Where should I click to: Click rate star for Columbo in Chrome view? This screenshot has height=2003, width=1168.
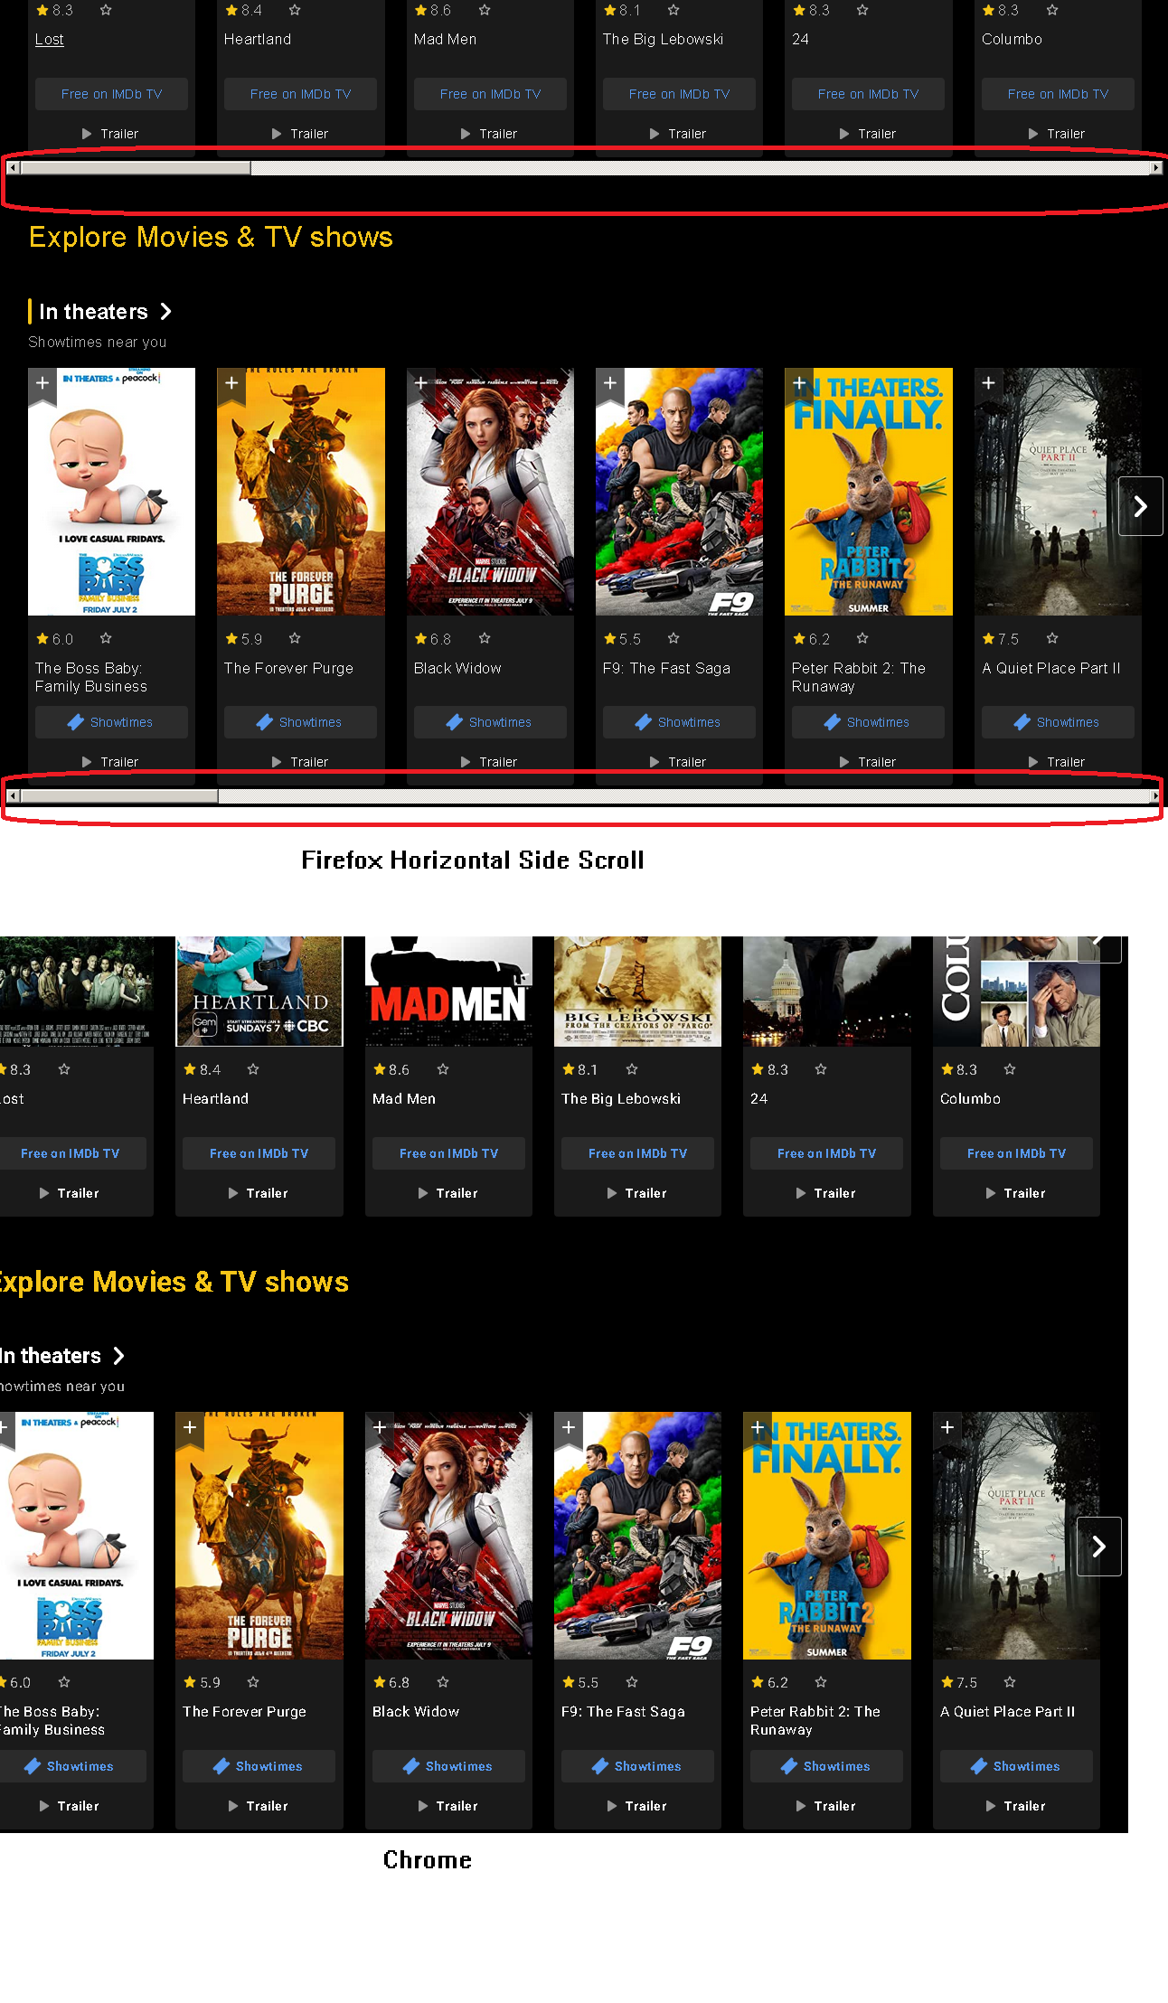pos(1010,1069)
